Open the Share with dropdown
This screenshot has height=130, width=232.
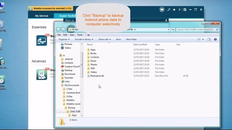pos(105,39)
